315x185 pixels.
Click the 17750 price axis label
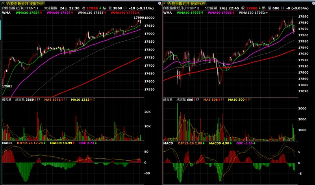click(x=150, y=58)
